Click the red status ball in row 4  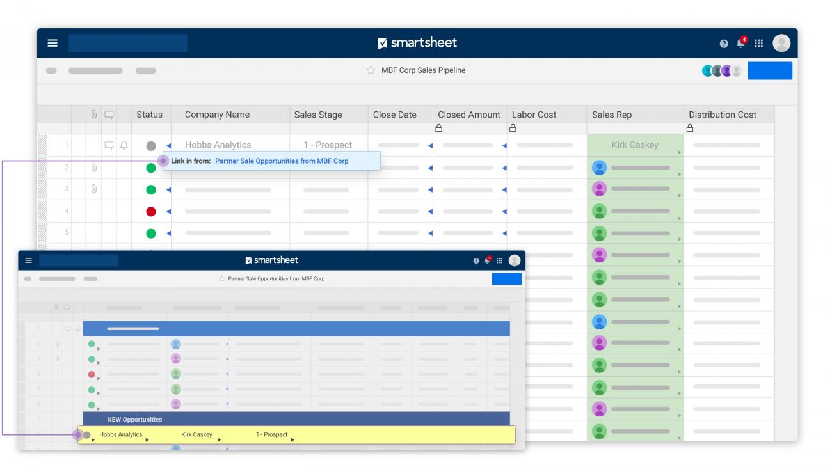(151, 211)
